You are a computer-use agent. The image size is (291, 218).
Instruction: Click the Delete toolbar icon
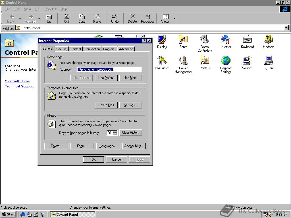[x=132, y=18]
